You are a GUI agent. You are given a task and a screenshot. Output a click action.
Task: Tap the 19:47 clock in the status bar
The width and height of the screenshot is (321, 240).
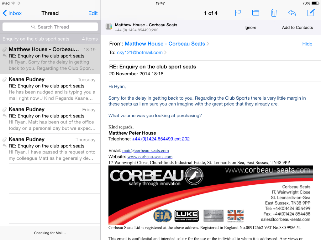pyautogui.click(x=160, y=3)
